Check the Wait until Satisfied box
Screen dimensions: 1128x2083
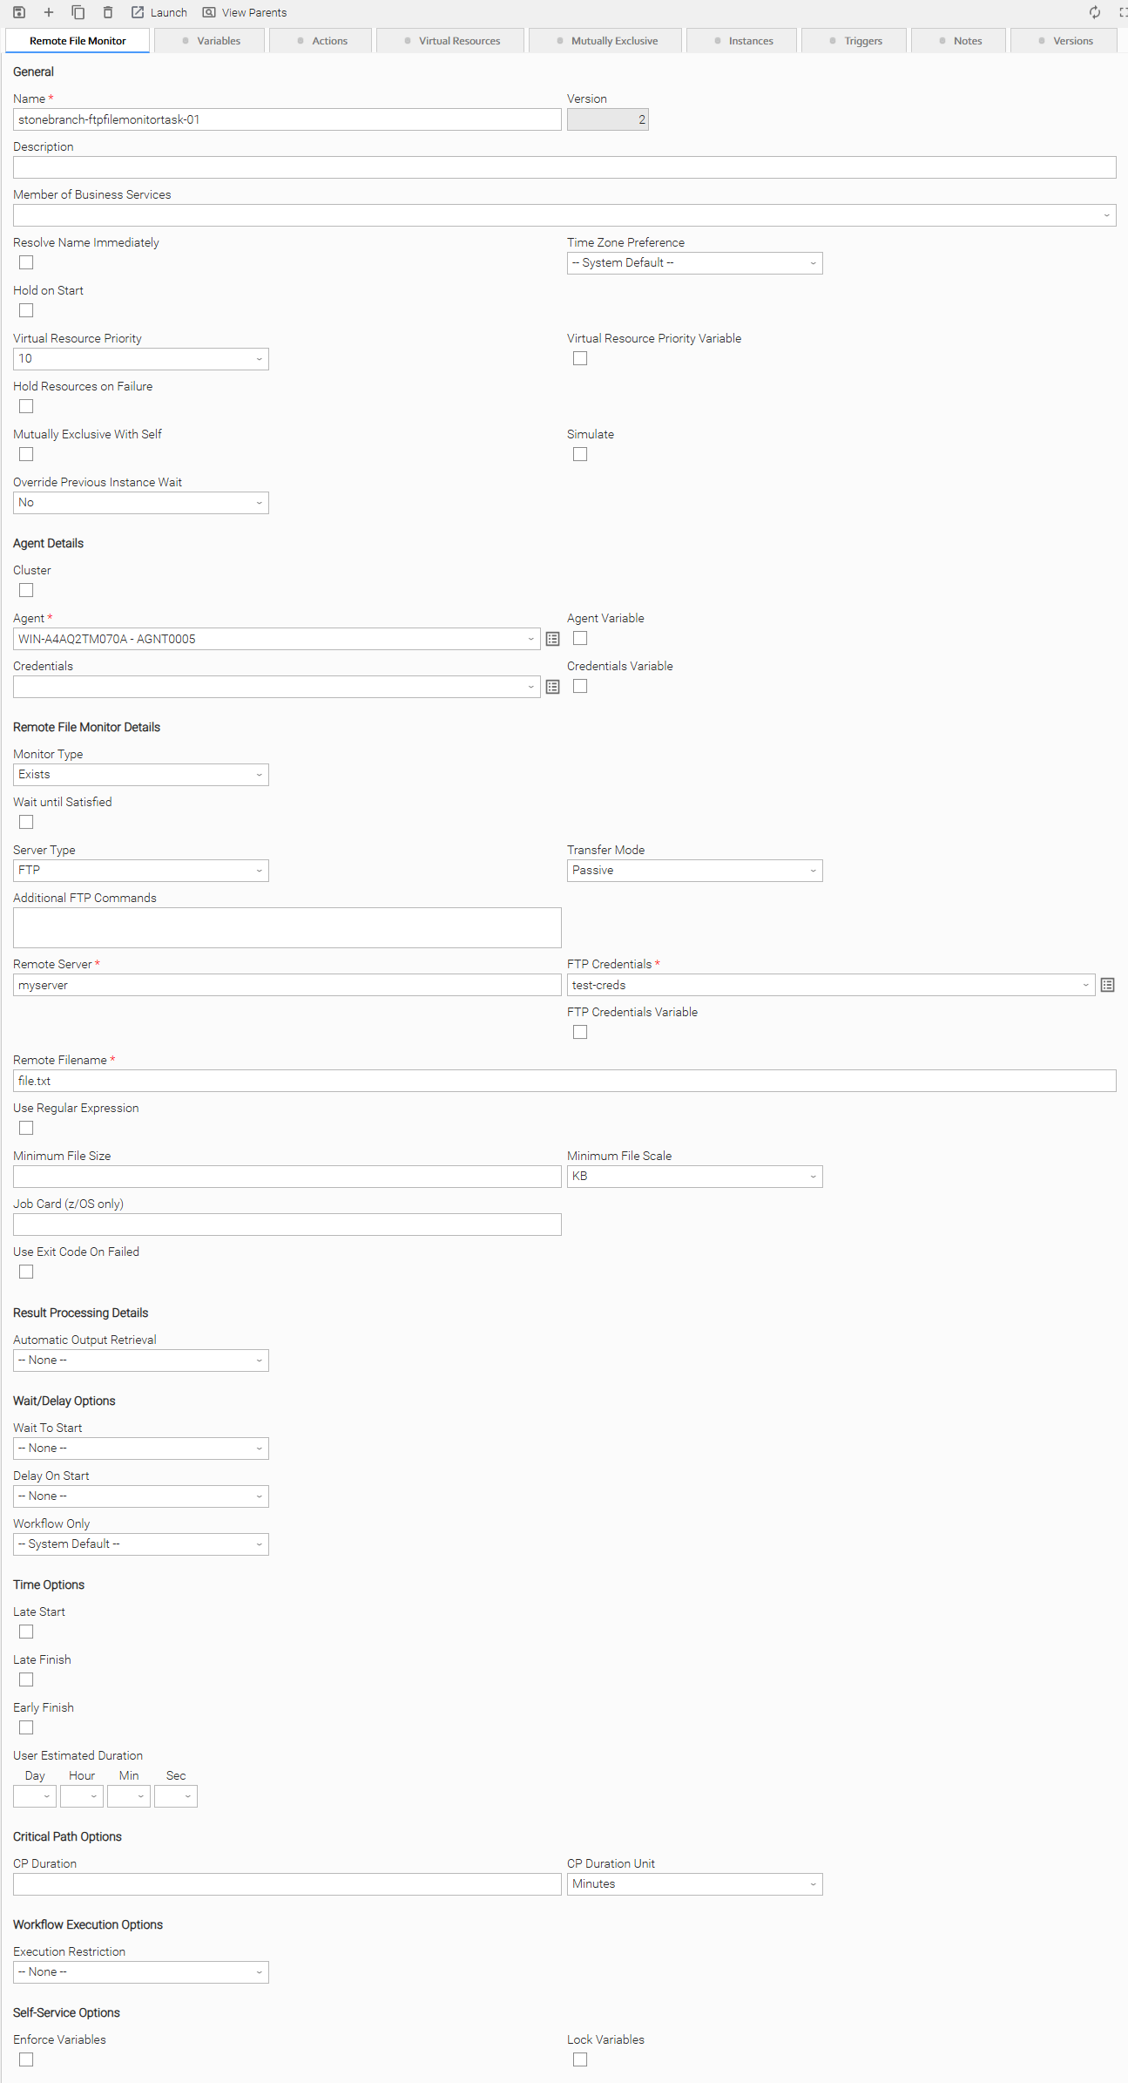26,822
